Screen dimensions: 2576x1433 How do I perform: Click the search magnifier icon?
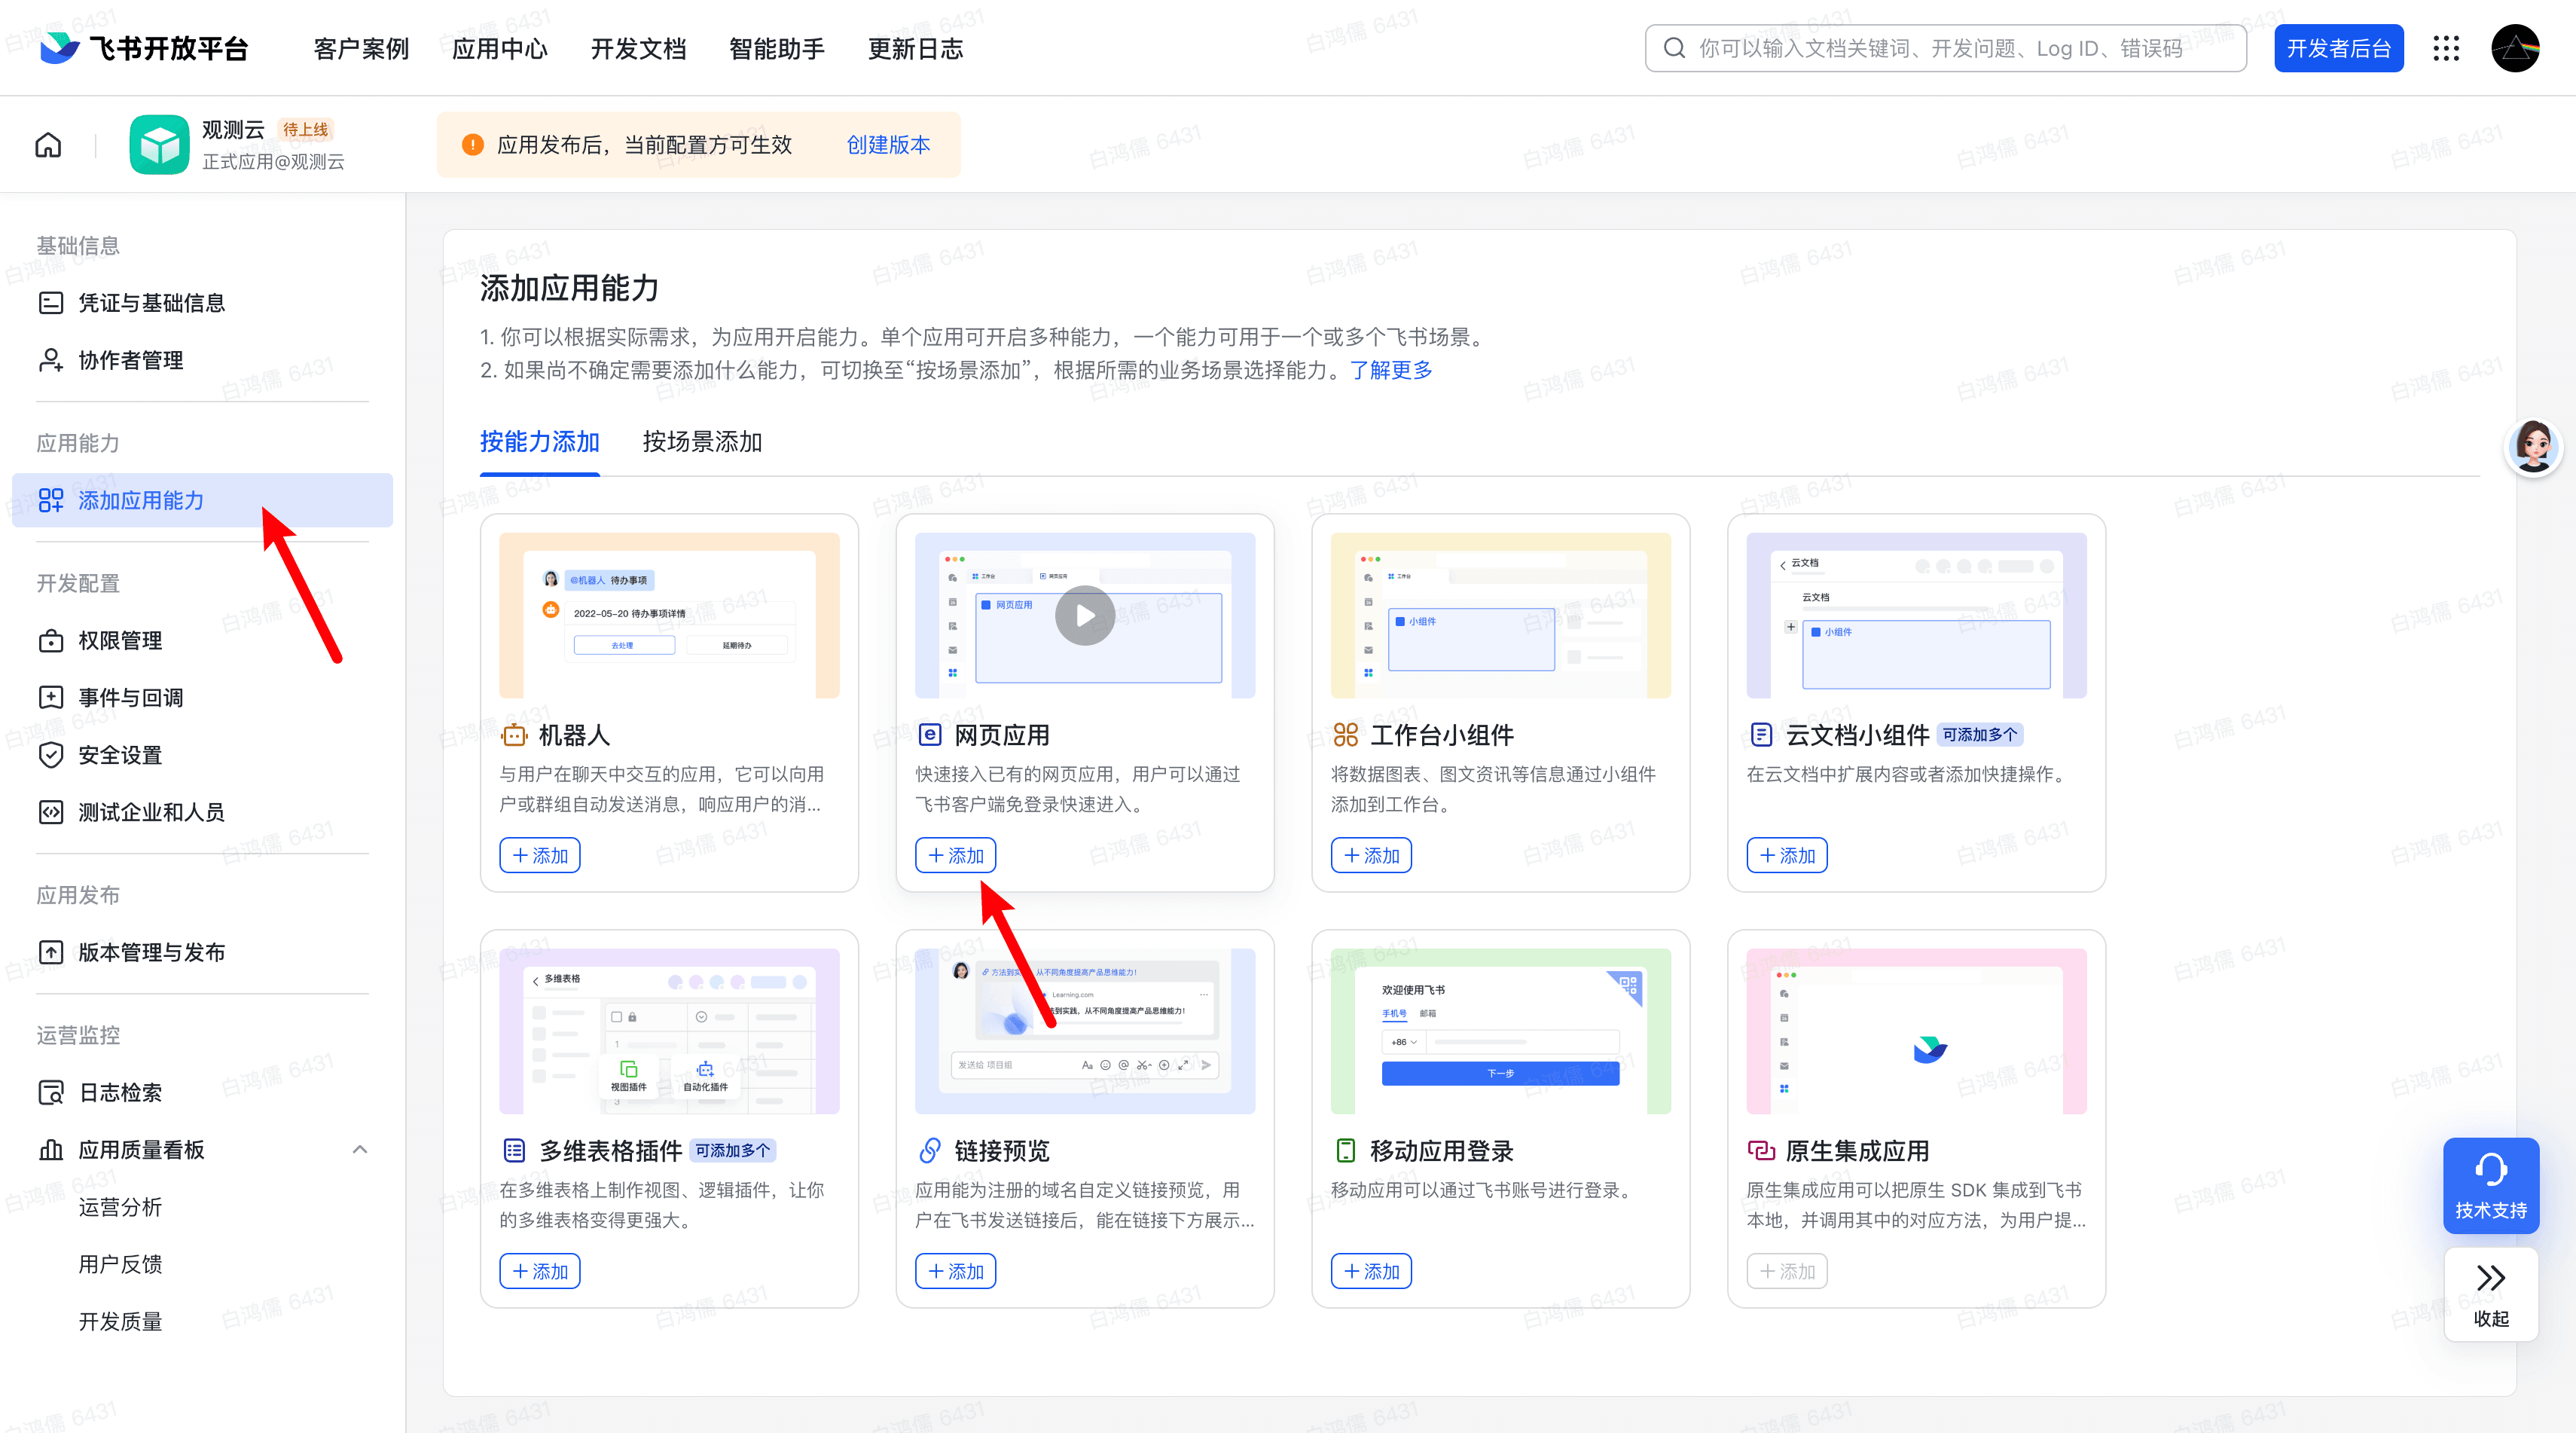click(1674, 48)
